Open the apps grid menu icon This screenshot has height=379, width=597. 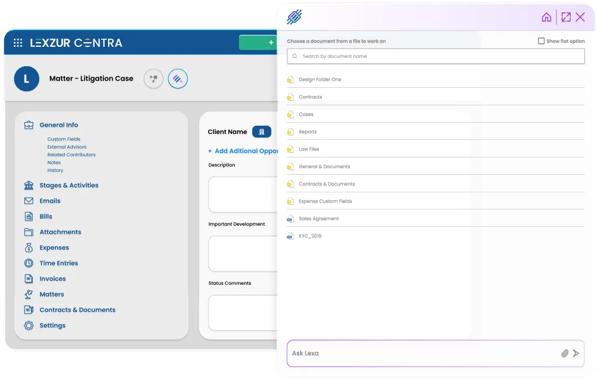coord(18,43)
